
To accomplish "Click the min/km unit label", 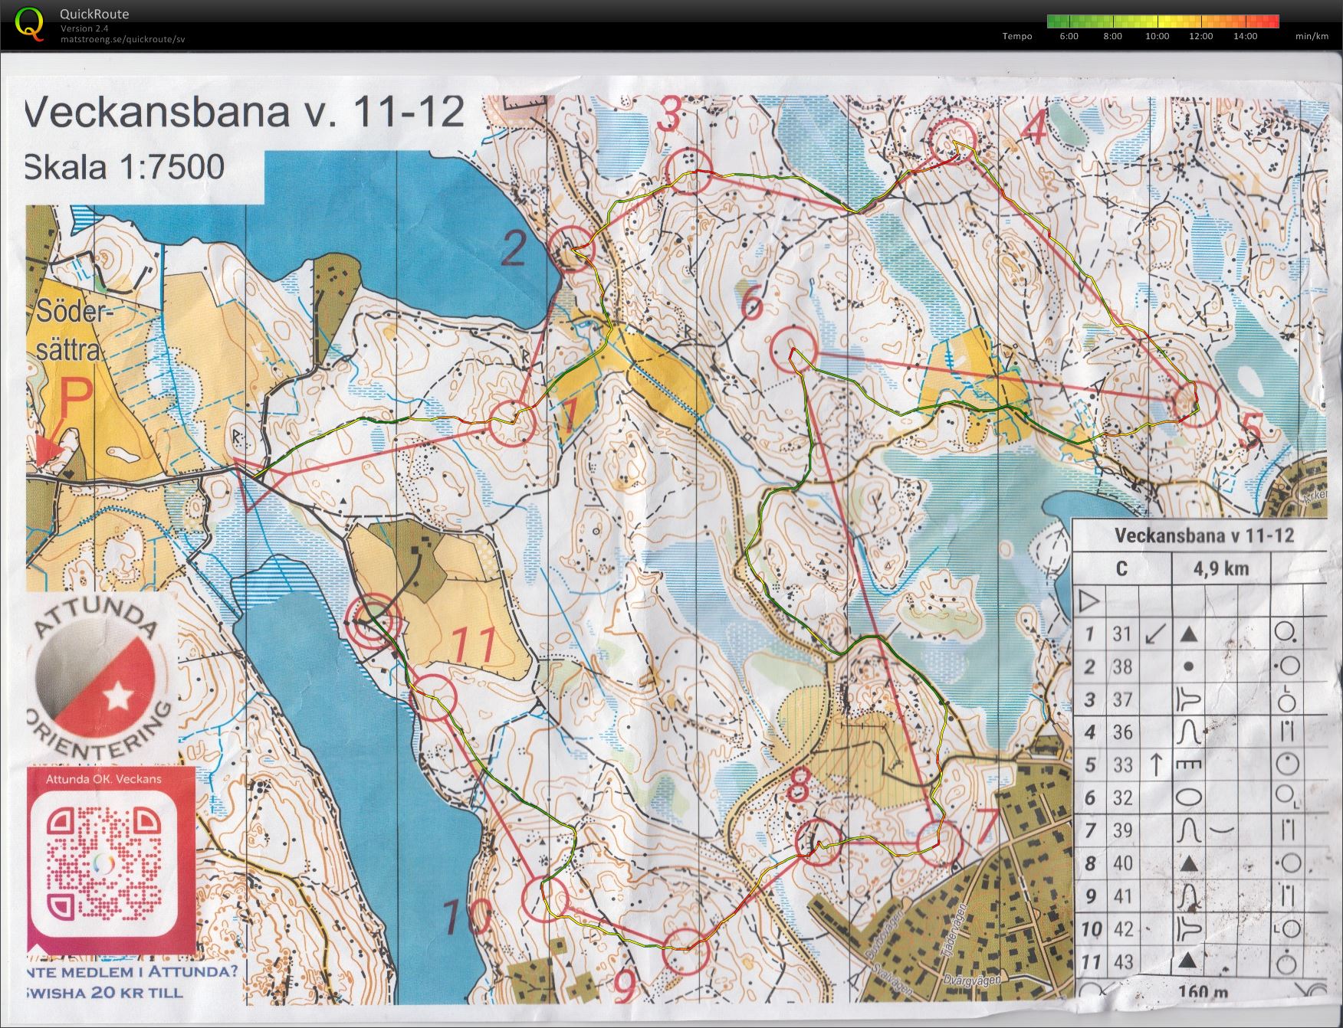I will [x=1312, y=36].
